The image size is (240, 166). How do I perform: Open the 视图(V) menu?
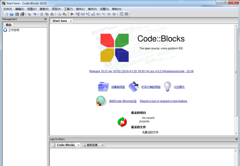(32, 9)
